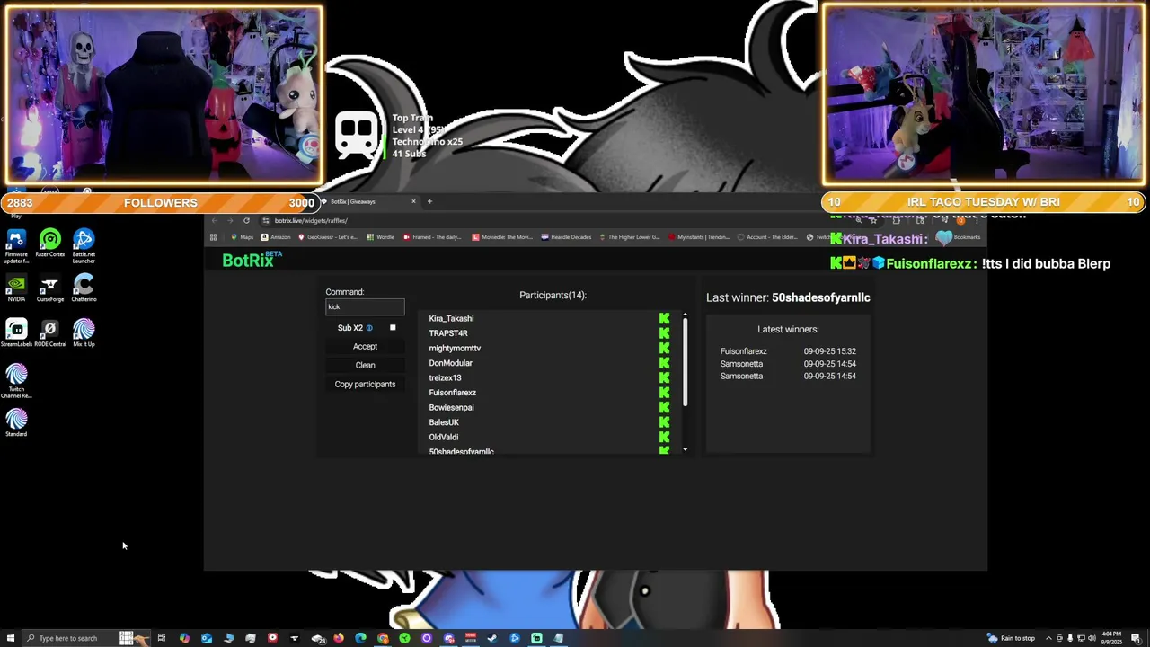Open Task View on the taskbar
Viewport: 1150px width, 647px height.
[162, 638]
